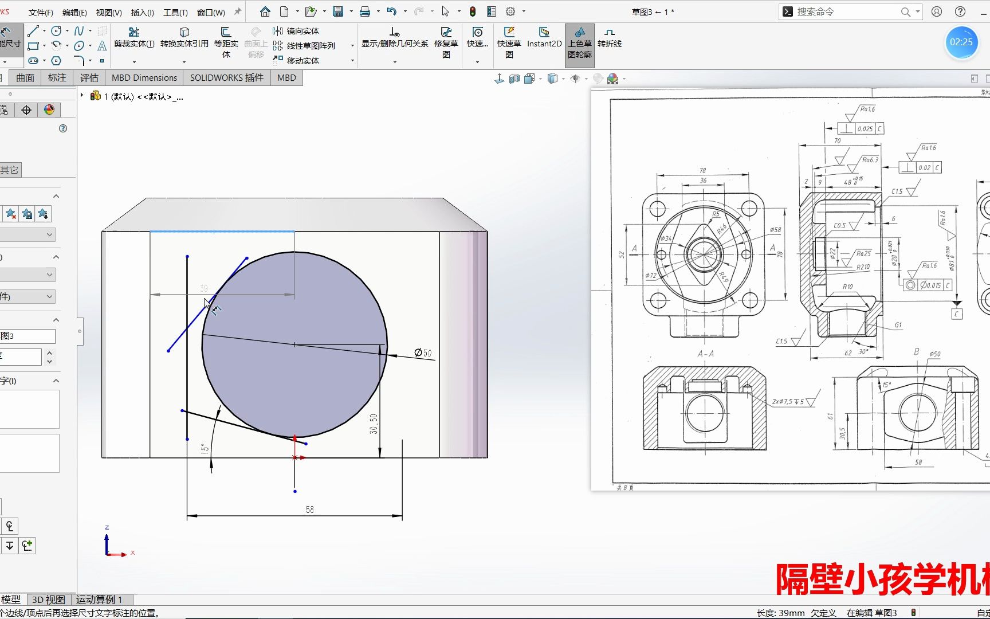Open the Tools (工具) menu
The width and height of the screenshot is (990, 619).
click(x=175, y=13)
